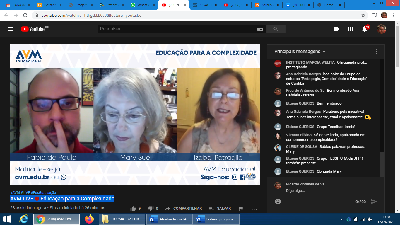Click the browser back arrow
This screenshot has height=225, width=400.
point(6,15)
